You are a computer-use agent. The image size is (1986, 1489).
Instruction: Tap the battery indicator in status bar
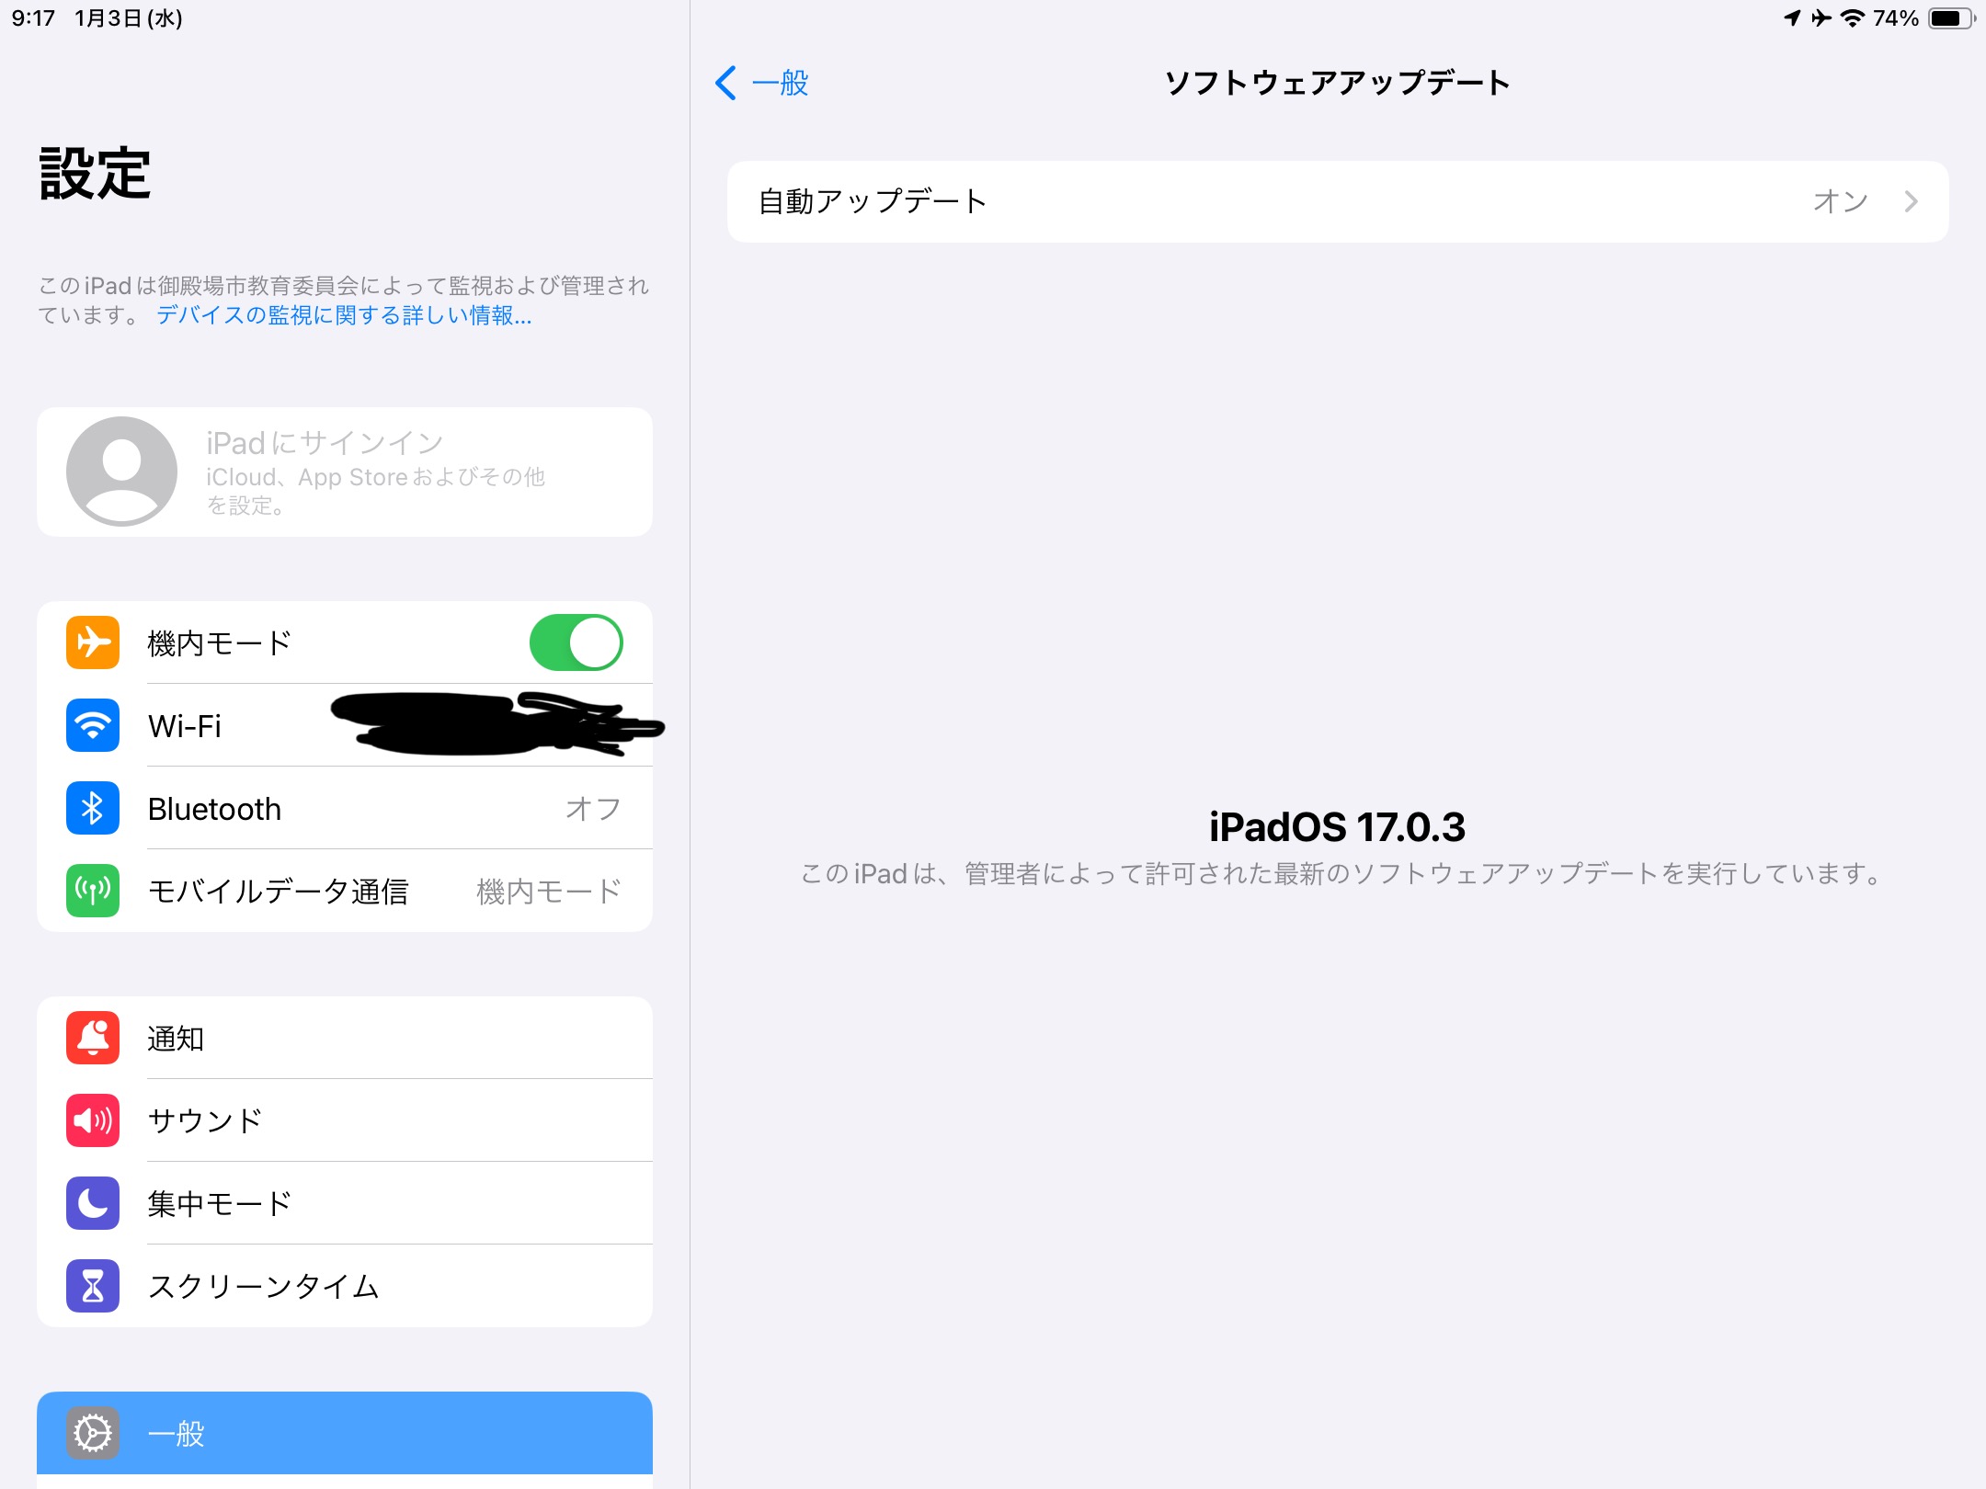pyautogui.click(x=1951, y=18)
